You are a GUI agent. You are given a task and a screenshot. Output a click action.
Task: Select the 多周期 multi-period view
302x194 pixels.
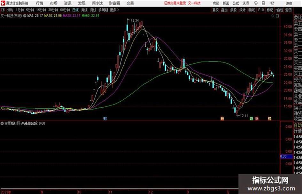click(x=103, y=10)
